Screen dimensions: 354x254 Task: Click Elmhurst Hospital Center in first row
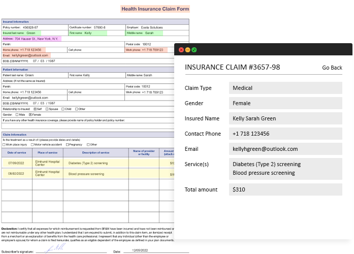48,163
